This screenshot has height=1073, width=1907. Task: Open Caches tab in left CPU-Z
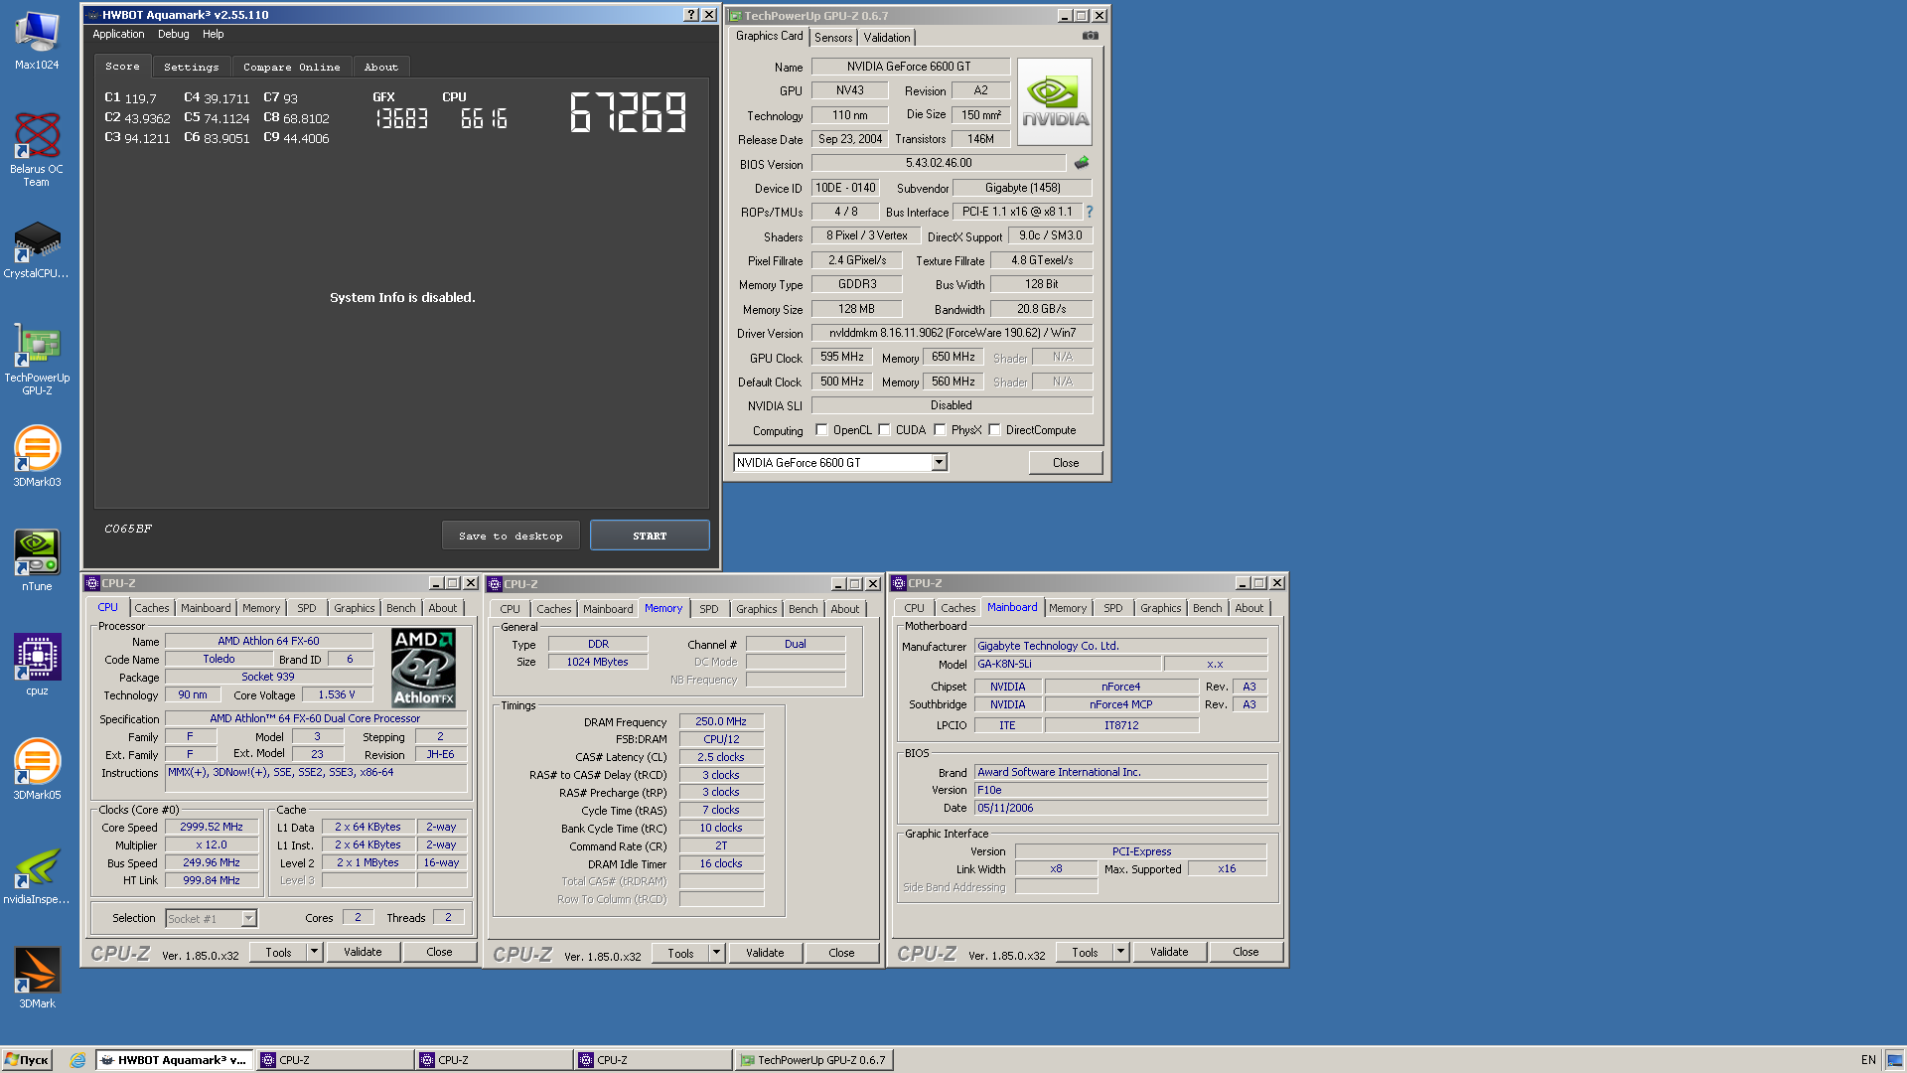pos(152,608)
